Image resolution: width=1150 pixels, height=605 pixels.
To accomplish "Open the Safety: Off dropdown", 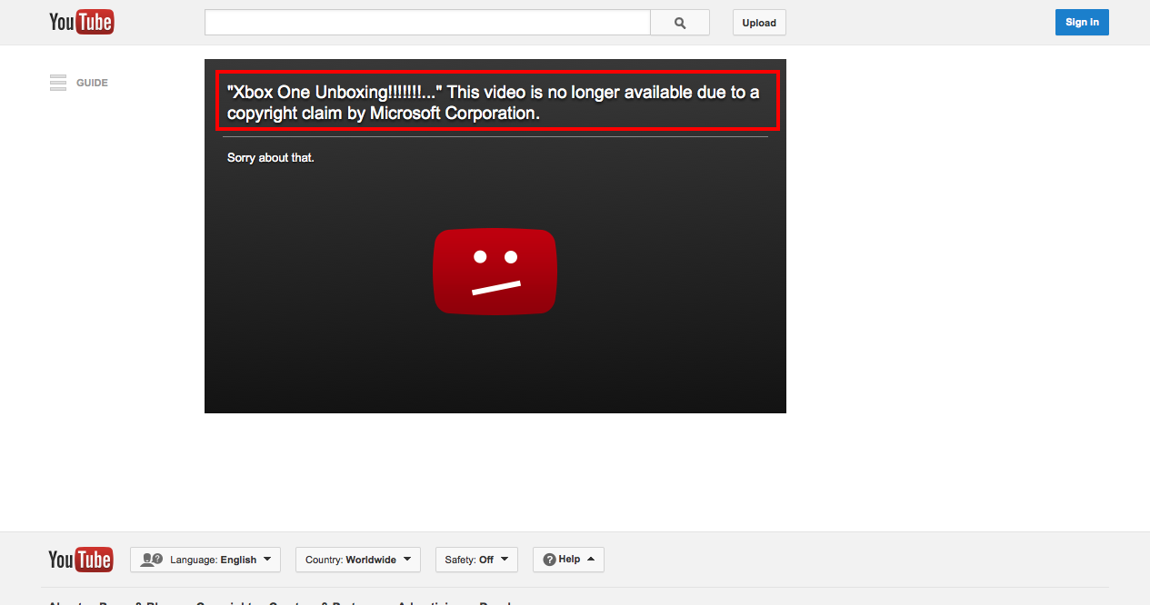I will (x=476, y=560).
